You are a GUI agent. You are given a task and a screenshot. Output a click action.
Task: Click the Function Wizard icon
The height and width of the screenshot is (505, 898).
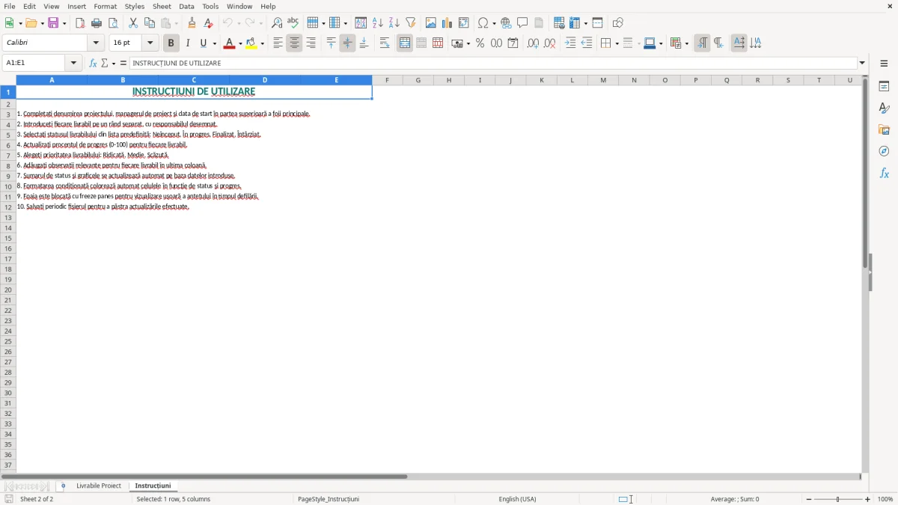[93, 63]
